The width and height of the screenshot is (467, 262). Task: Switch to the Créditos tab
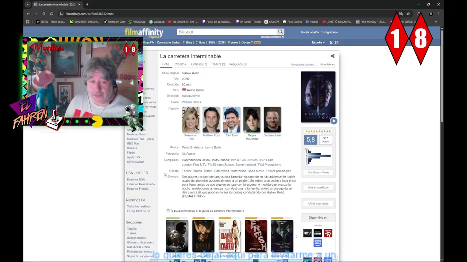pos(180,64)
